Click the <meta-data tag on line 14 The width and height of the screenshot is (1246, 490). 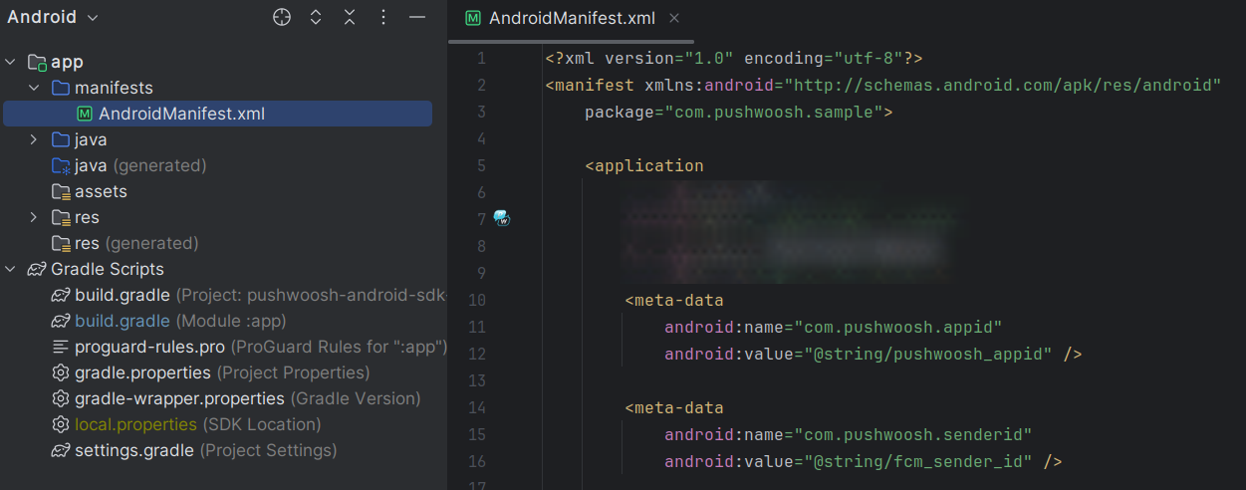point(674,407)
